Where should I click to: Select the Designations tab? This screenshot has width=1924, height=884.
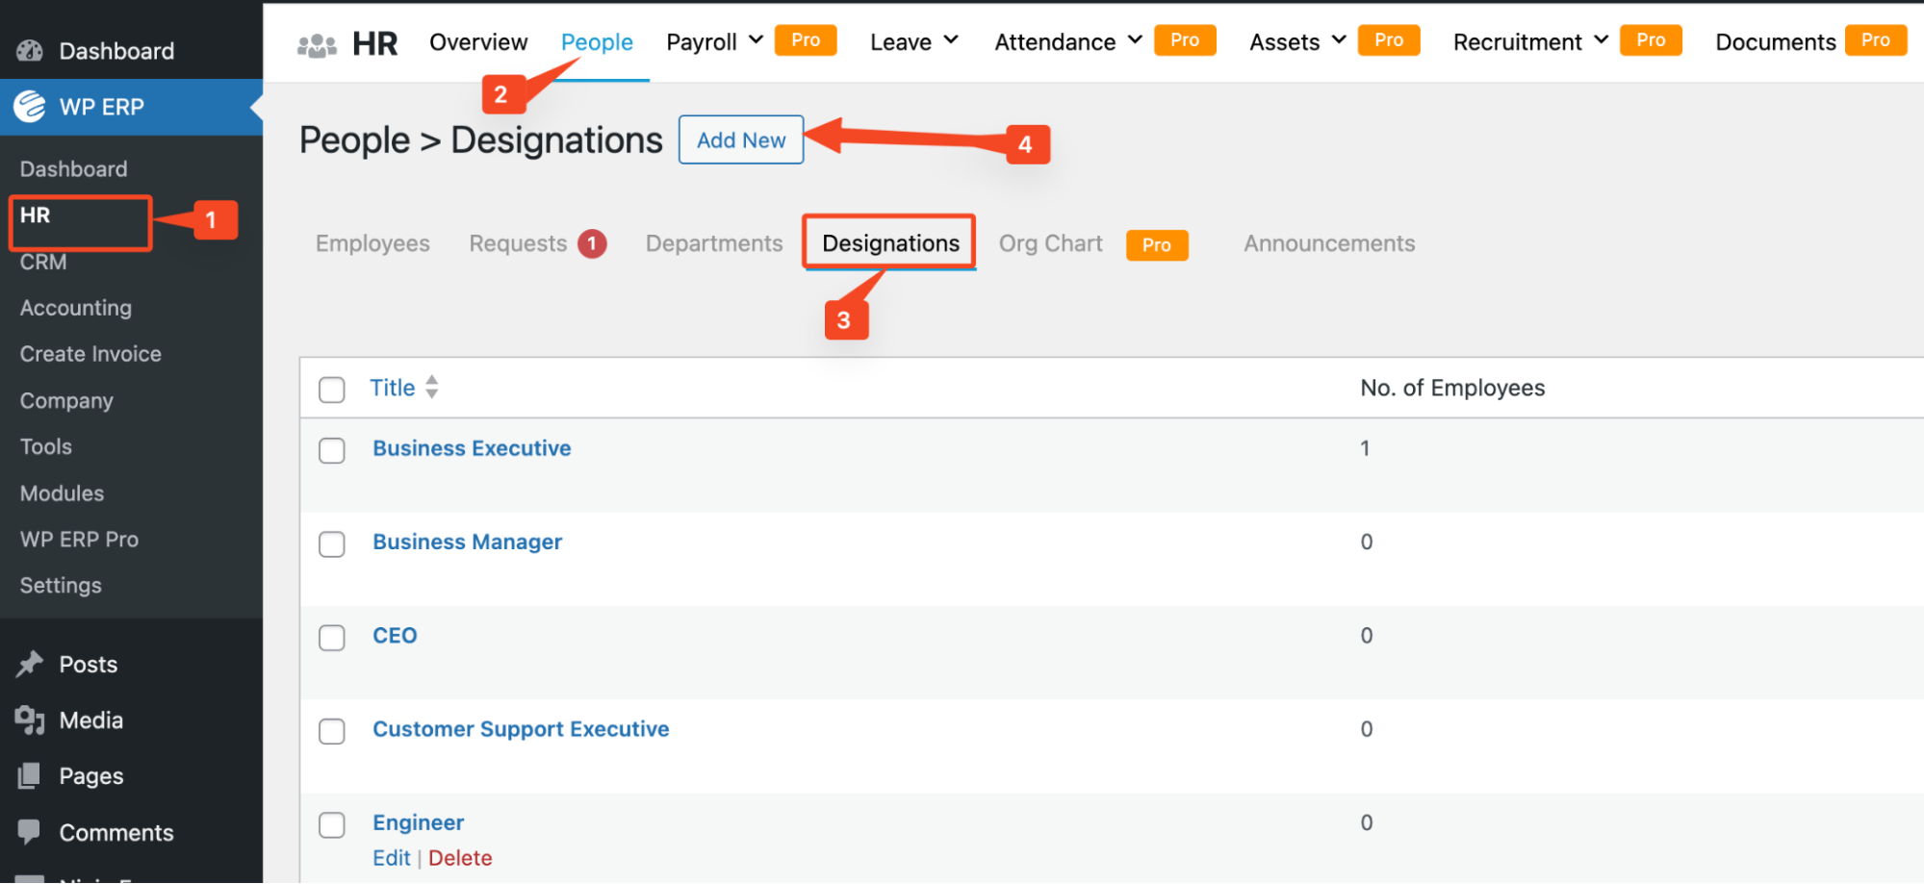pos(890,243)
